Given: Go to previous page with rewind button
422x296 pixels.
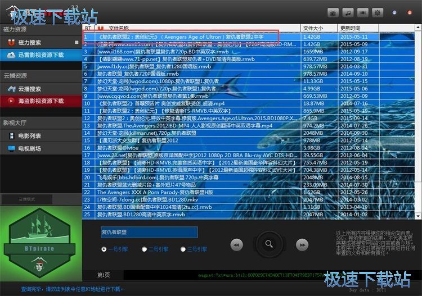Looking at the screenshot, I should pyautogui.click(x=237, y=244).
